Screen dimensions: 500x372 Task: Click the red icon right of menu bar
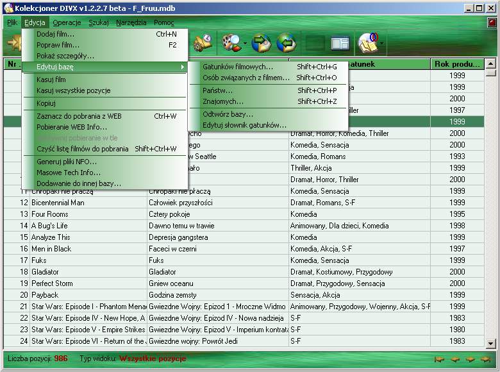tap(492, 22)
